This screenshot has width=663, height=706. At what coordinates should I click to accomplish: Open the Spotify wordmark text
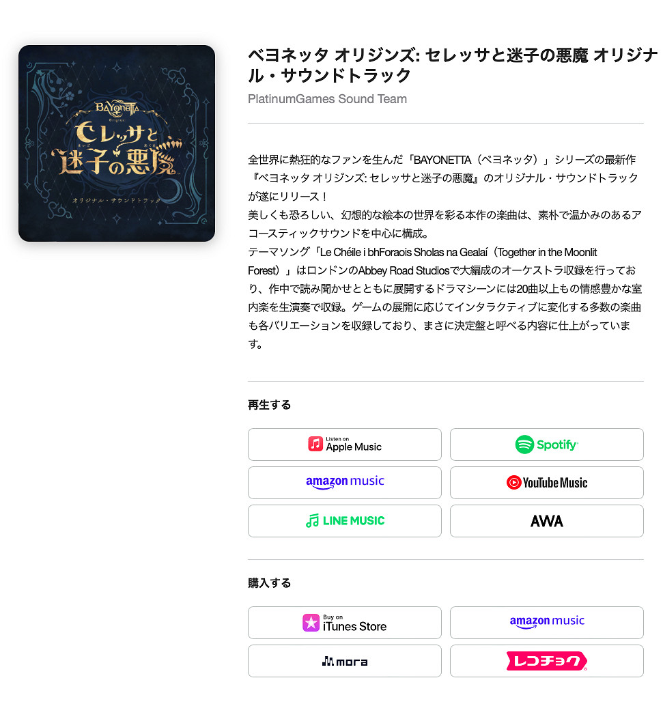(x=557, y=445)
